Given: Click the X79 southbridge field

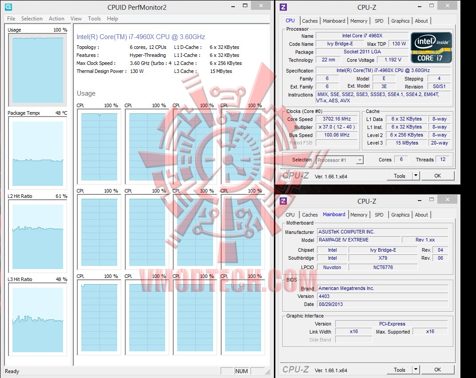Looking at the screenshot, I should (383, 258).
